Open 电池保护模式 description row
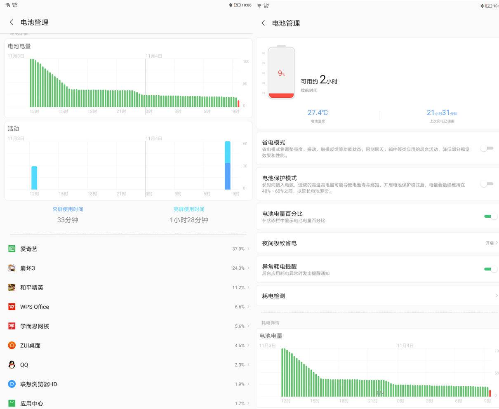 click(x=377, y=184)
